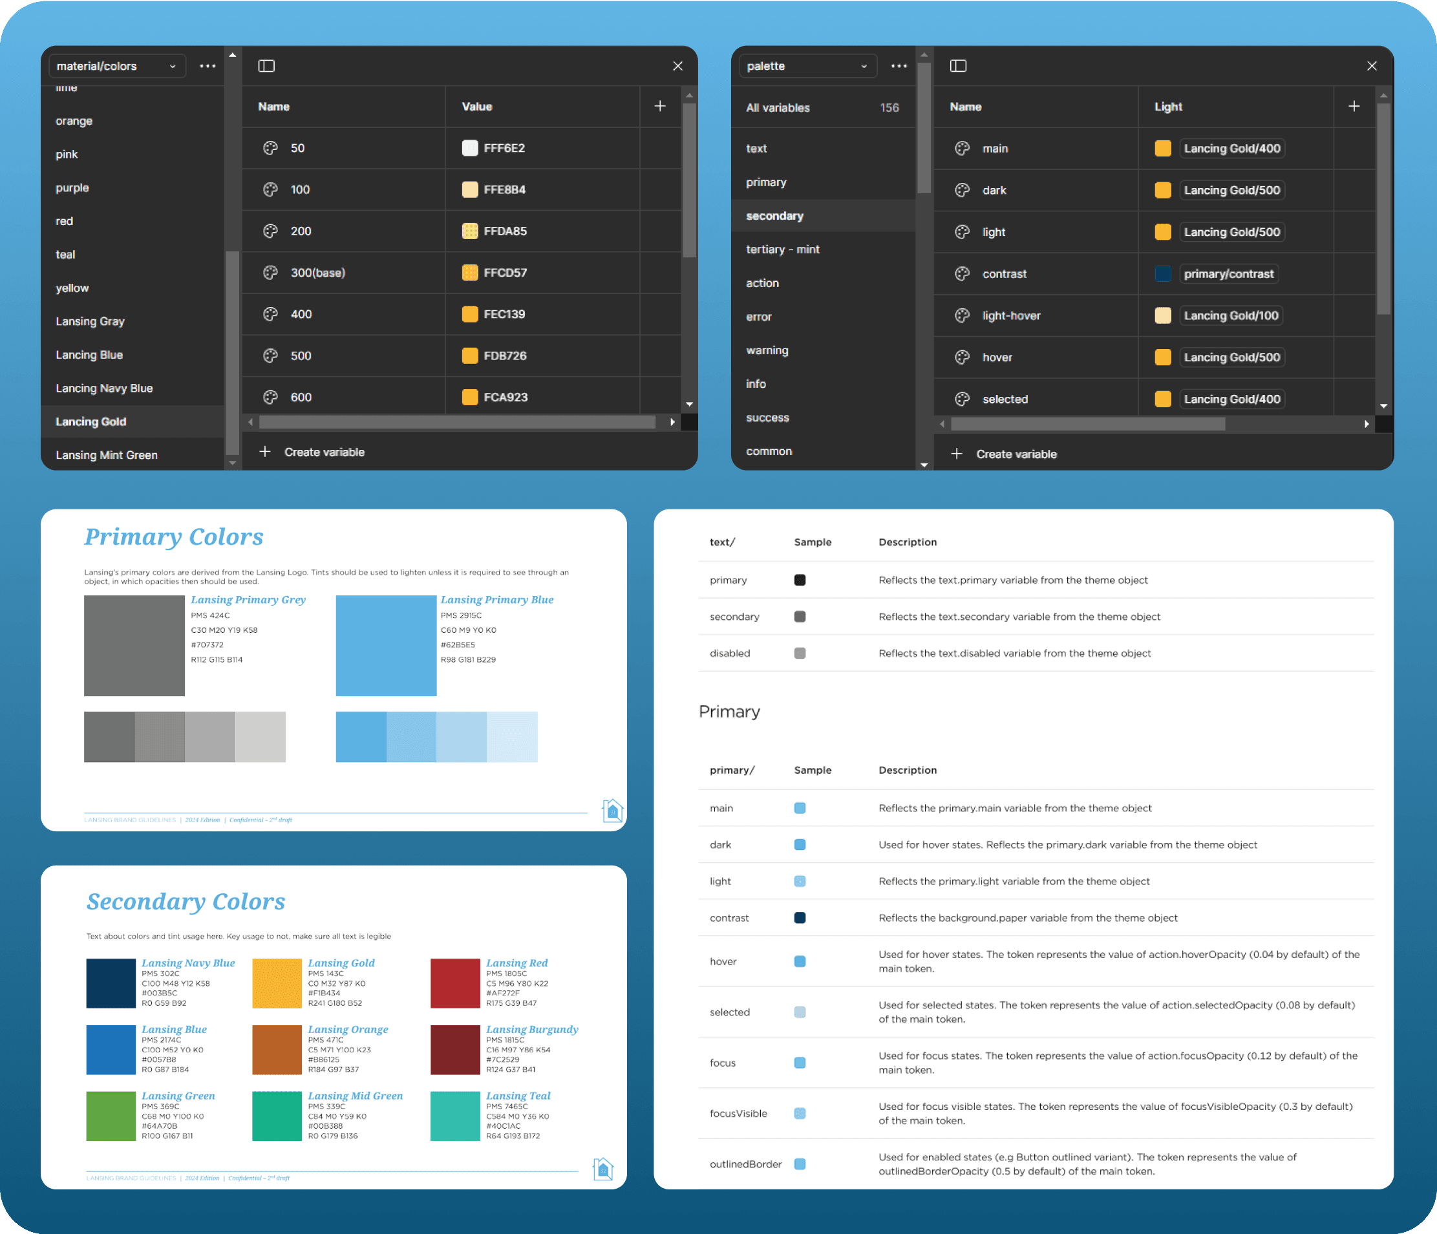Click the FCA923 value text
The height and width of the screenshot is (1234, 1437).
[x=506, y=398]
